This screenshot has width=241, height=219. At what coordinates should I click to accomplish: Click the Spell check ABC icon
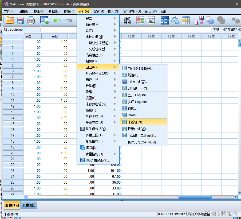[x=235, y=20]
